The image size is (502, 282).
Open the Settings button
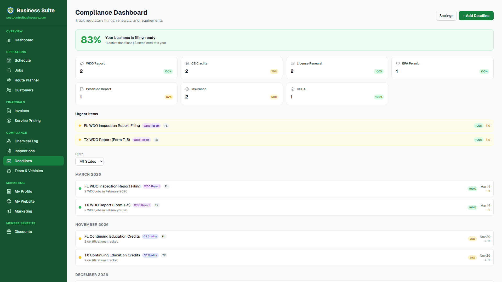click(x=446, y=15)
